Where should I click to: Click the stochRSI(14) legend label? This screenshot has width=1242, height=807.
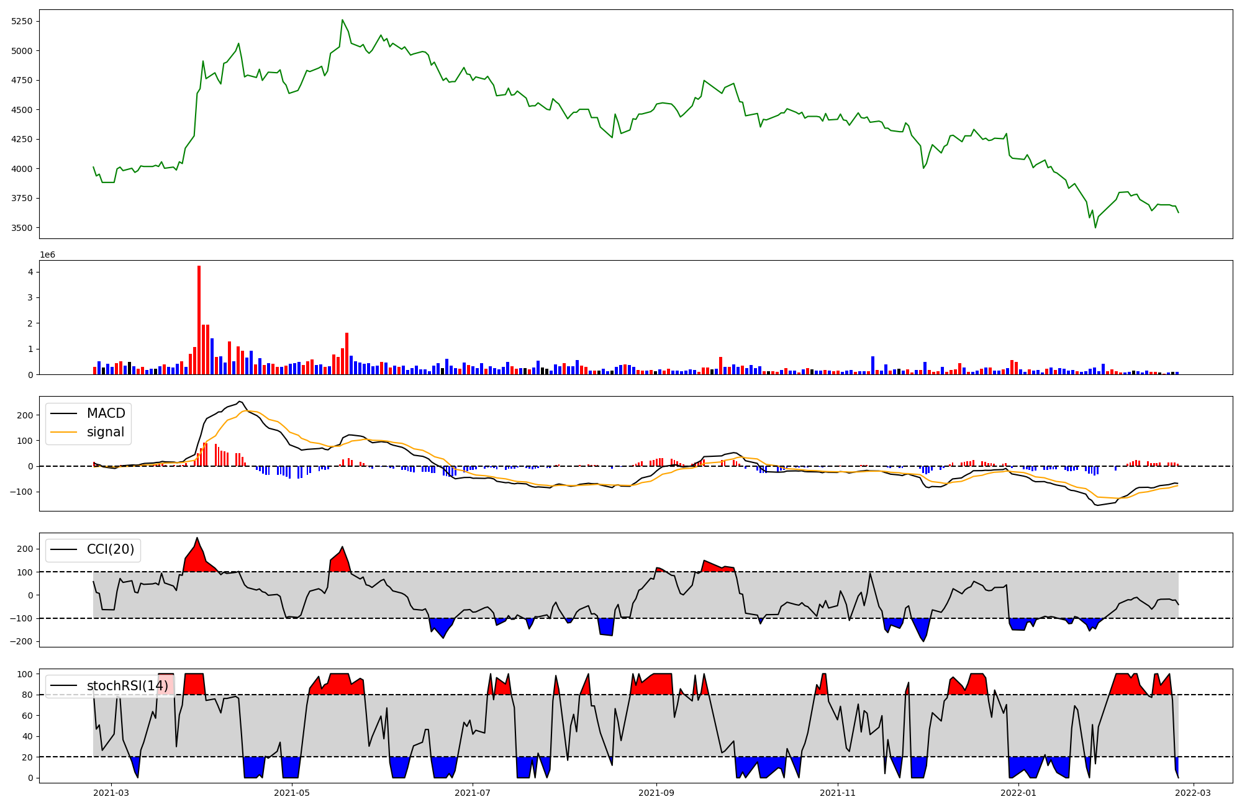(x=127, y=686)
